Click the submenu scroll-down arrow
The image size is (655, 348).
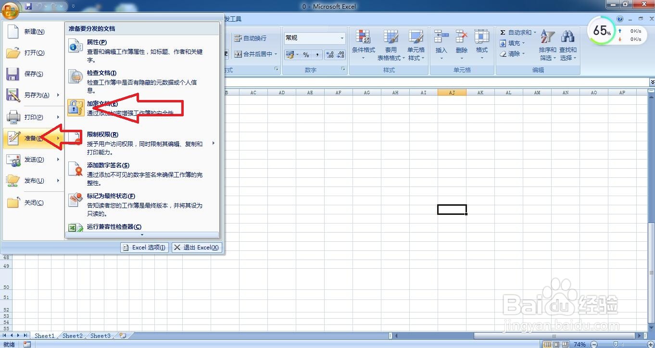(x=142, y=235)
